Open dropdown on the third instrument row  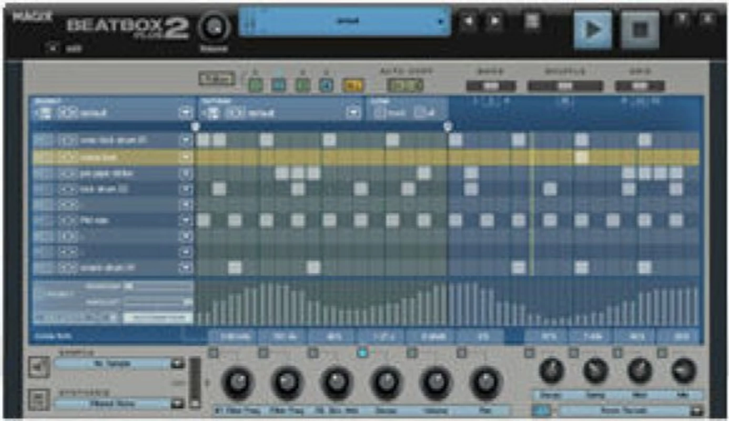point(186,173)
